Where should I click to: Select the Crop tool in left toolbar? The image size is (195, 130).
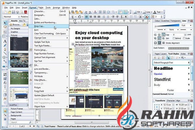[x=5, y=75]
